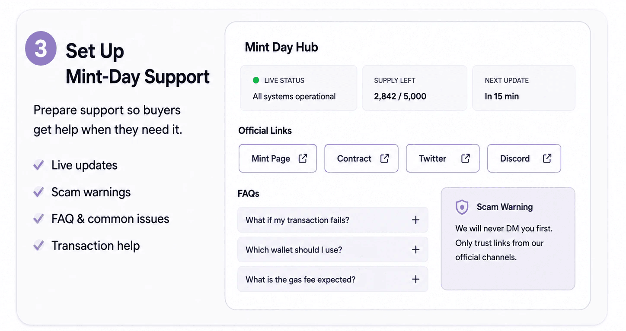The height and width of the screenshot is (331, 626).
Task: Click the 'Scam Warning' title
Action: [505, 207]
